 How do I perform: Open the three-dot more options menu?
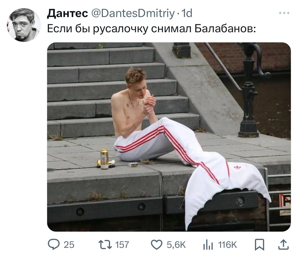(284, 13)
